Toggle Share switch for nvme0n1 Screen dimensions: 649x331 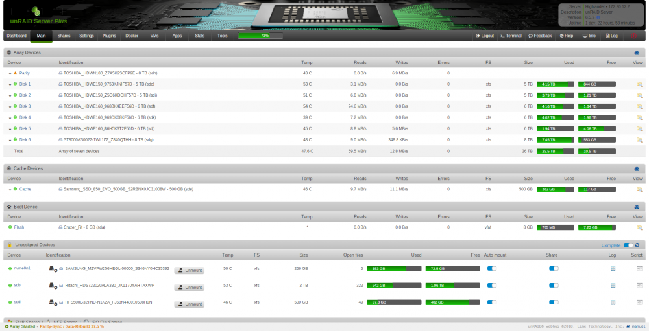click(554, 269)
